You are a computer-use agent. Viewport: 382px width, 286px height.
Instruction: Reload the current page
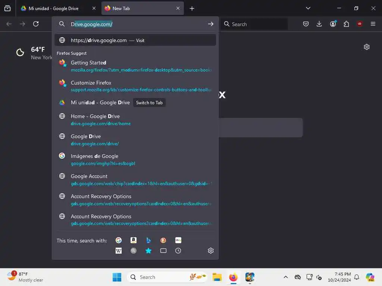36,24
